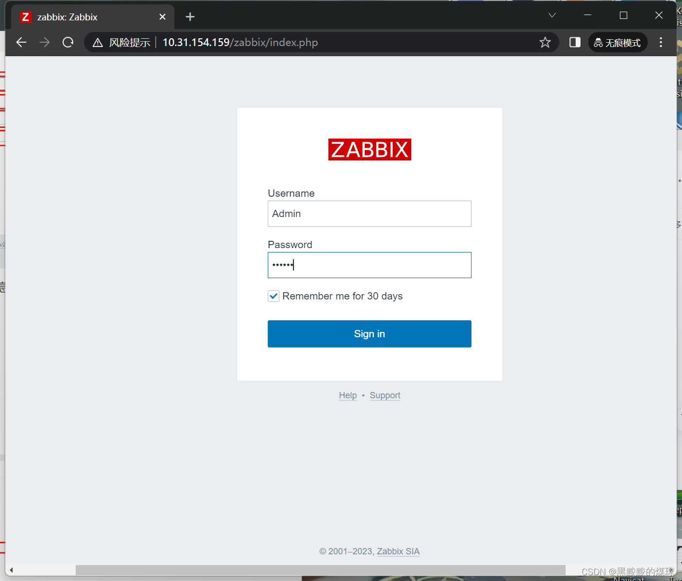The image size is (682, 581).
Task: Open a new browser tab
Action: [190, 16]
